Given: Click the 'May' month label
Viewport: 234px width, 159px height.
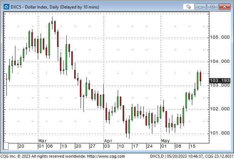Looking at the screenshot, I should pyautogui.click(x=166, y=141).
